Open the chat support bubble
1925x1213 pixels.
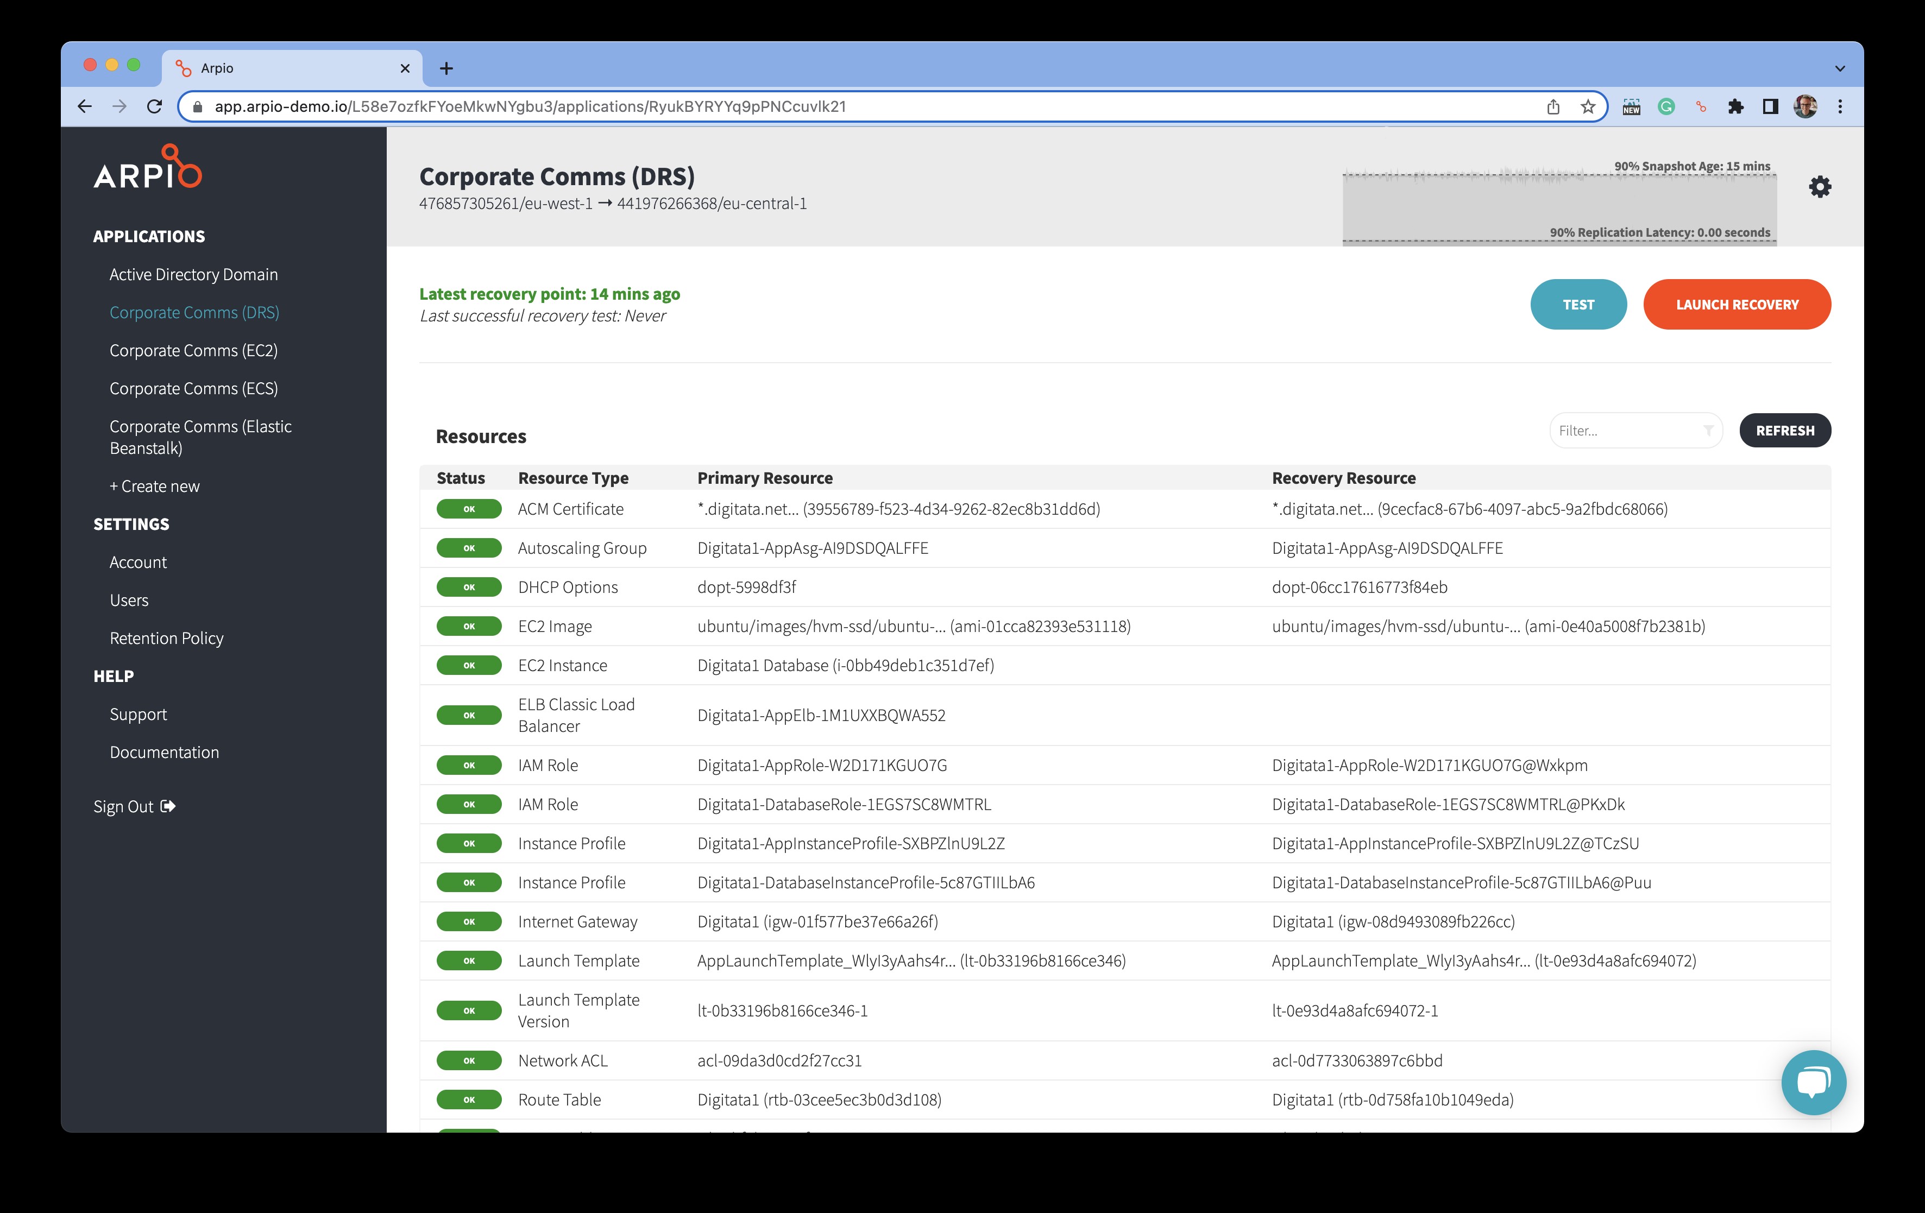point(1813,1082)
